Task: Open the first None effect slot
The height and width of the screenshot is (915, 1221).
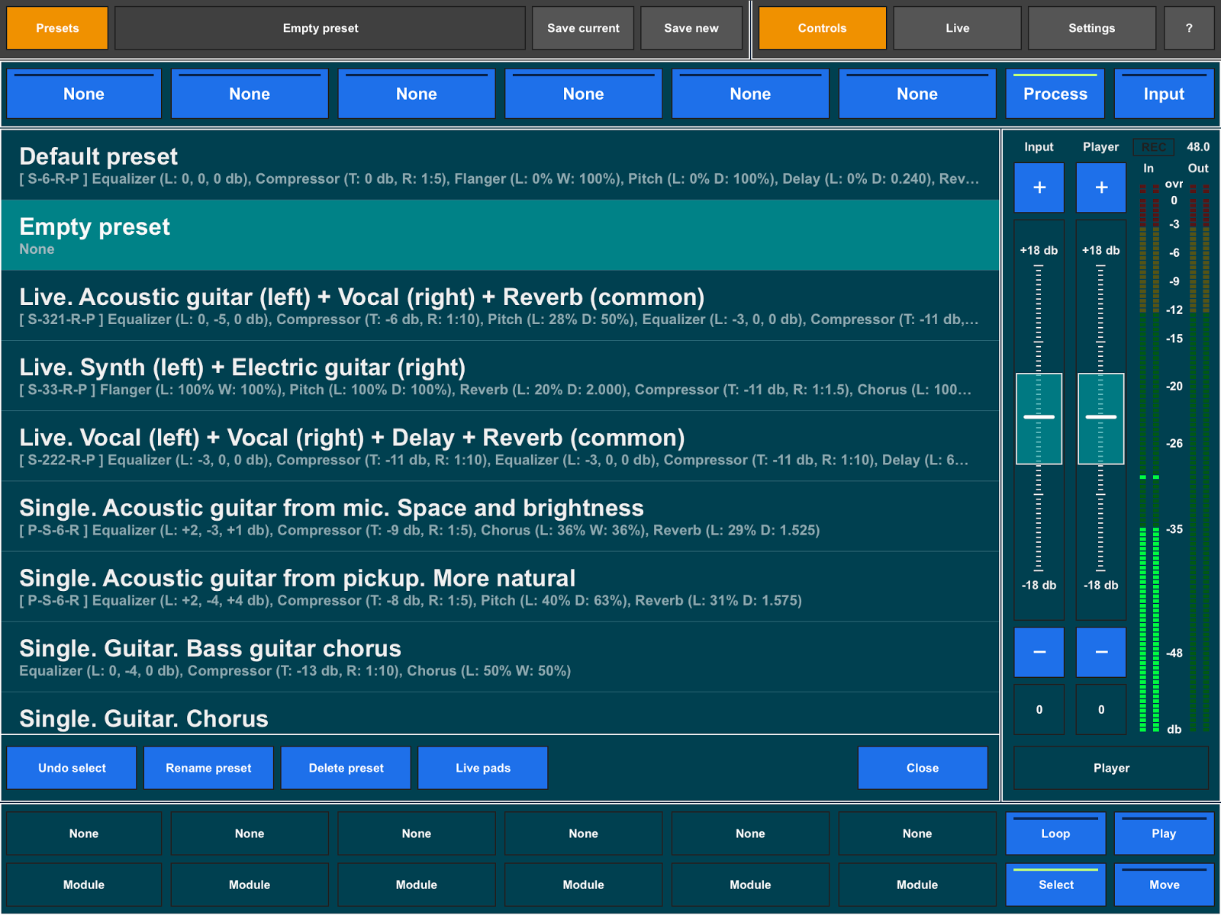Action: tap(83, 93)
